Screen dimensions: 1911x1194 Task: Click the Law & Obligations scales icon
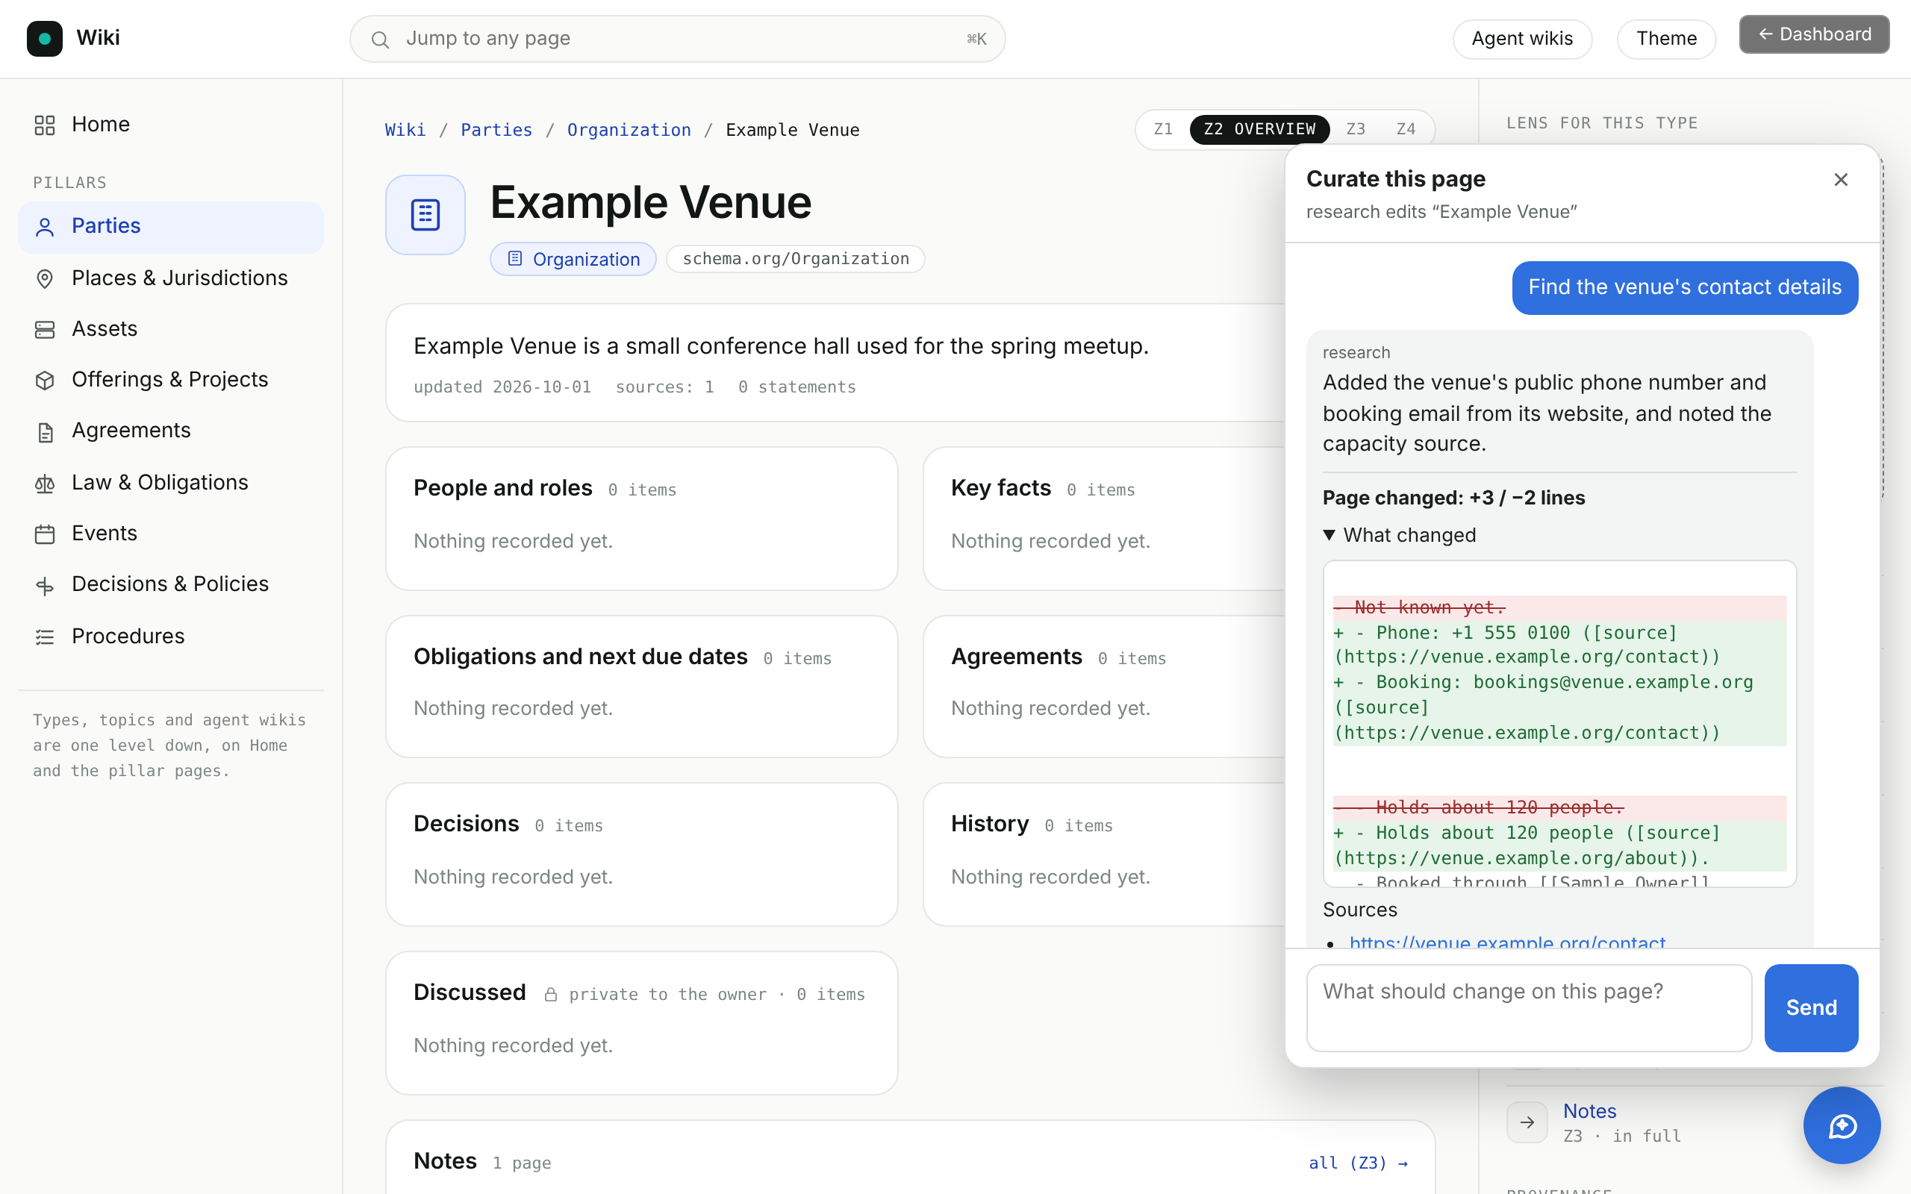click(45, 484)
